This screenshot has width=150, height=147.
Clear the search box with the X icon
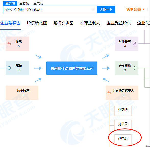coord(93,9)
